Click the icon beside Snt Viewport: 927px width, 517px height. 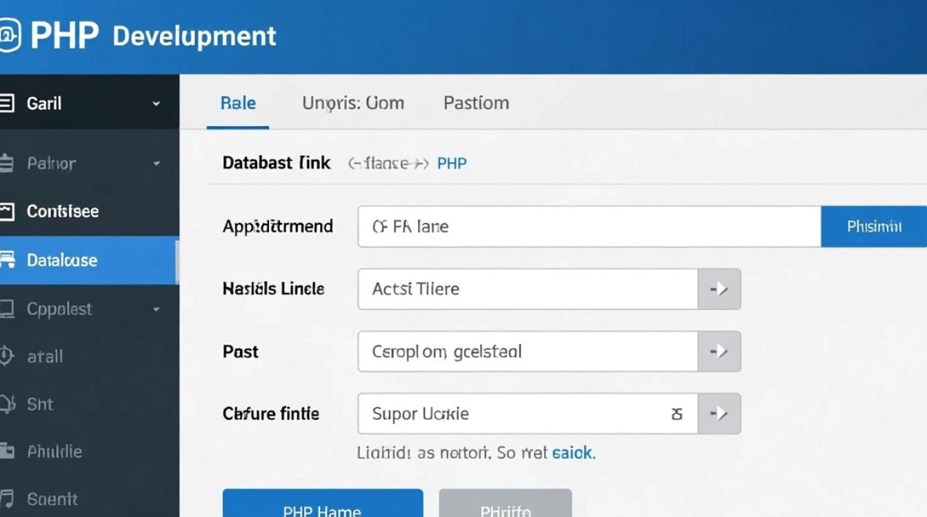pos(6,404)
